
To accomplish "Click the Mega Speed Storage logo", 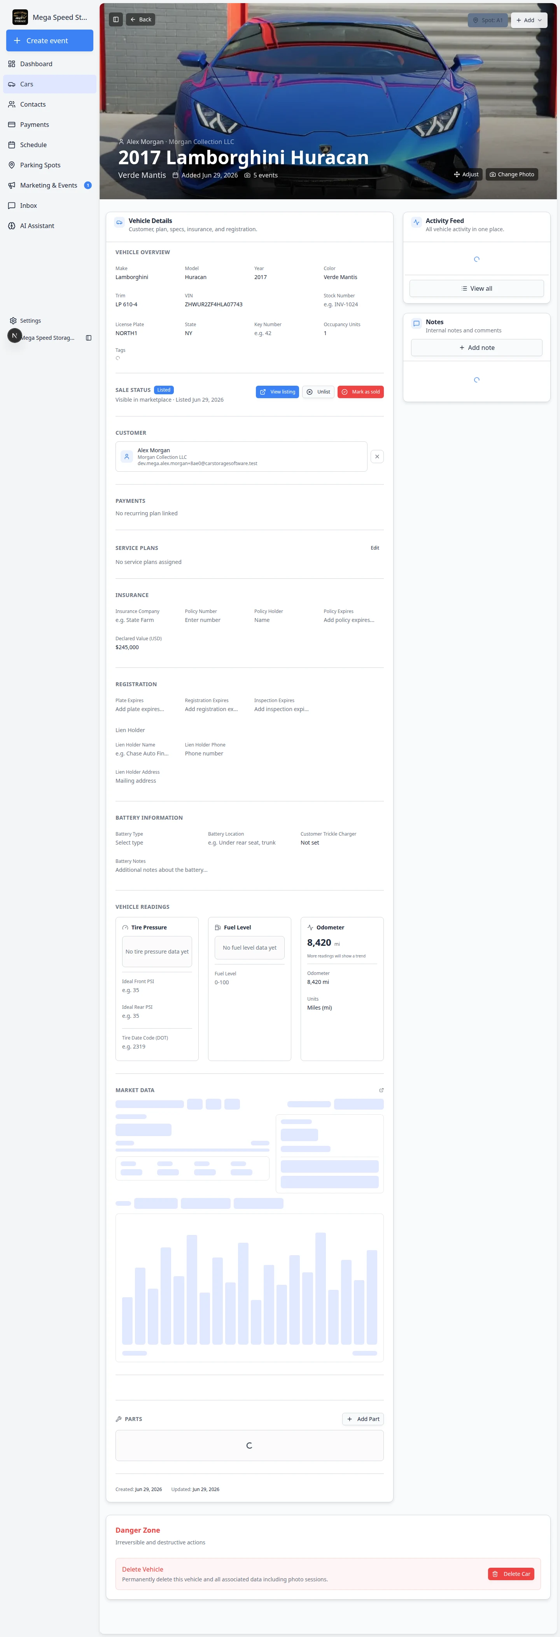I will pos(20,17).
